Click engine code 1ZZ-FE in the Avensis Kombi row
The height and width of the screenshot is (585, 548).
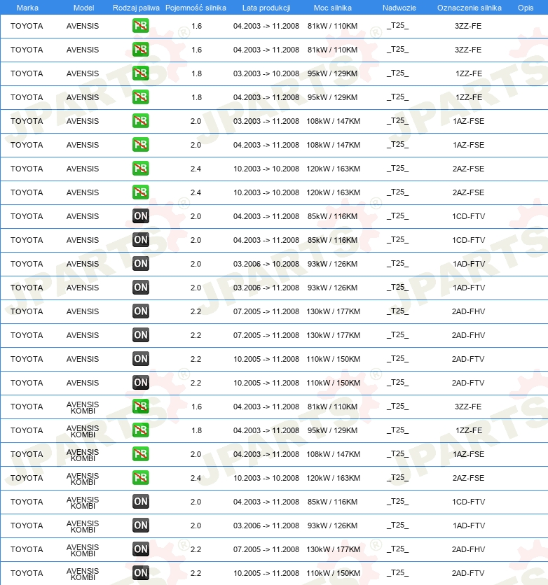coord(468,430)
